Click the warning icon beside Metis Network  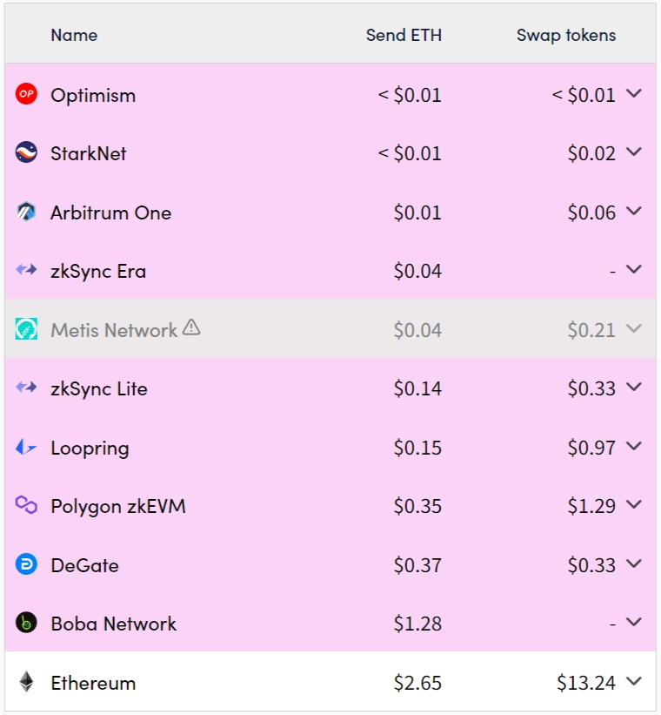click(190, 328)
